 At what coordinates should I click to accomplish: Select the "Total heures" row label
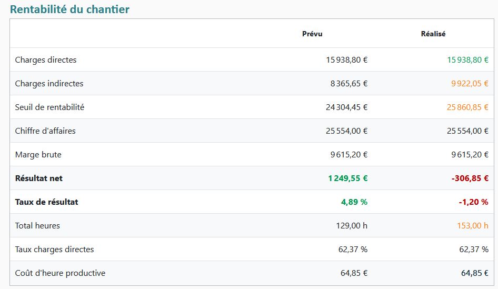pos(37,226)
